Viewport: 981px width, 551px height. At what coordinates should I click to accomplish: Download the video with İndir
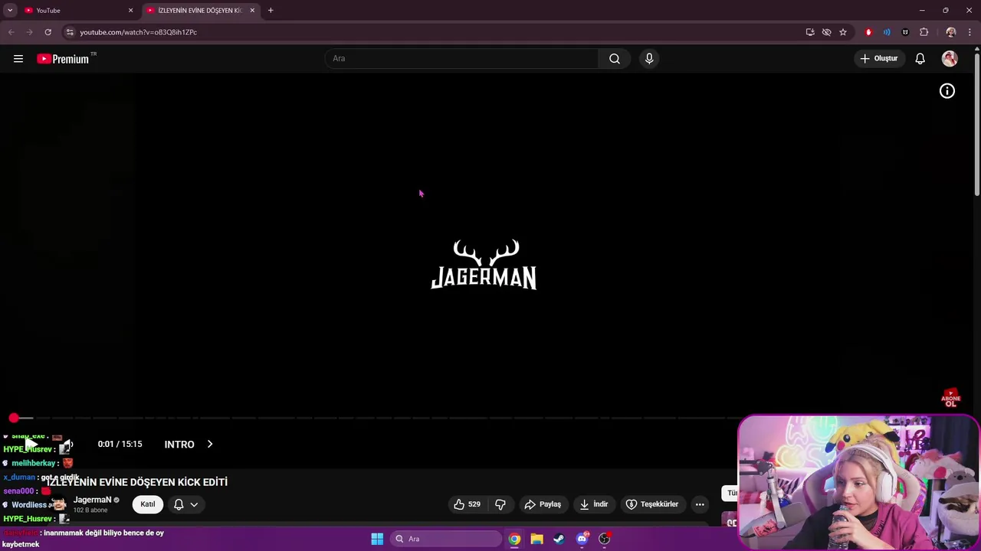click(594, 504)
